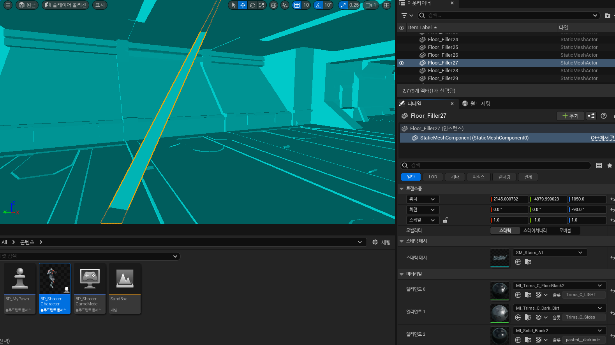Image resolution: width=615 pixels, height=345 pixels.
Task: Toggle surface snapping icon
Action: (285, 5)
